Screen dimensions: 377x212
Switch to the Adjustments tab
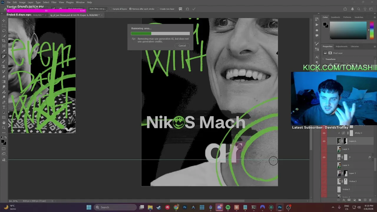(x=342, y=47)
